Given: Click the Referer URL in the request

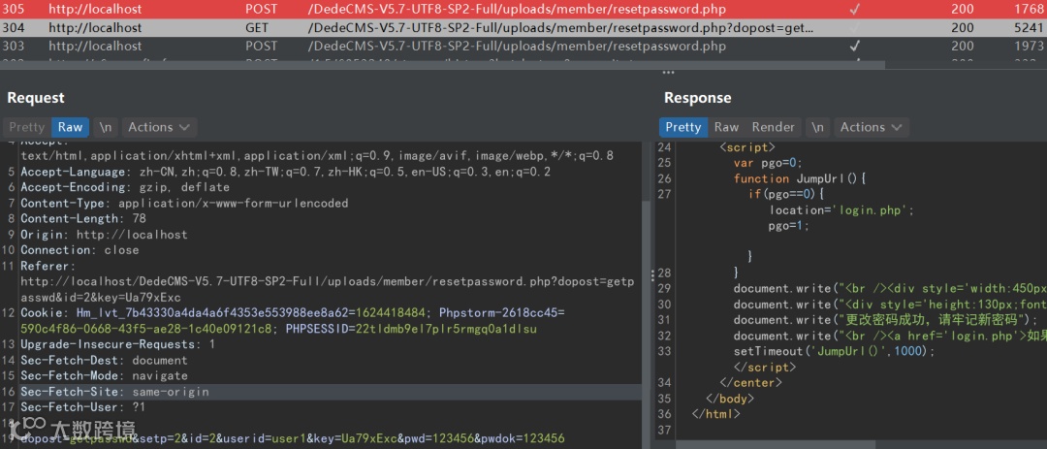Looking at the screenshot, I should 328,289.
